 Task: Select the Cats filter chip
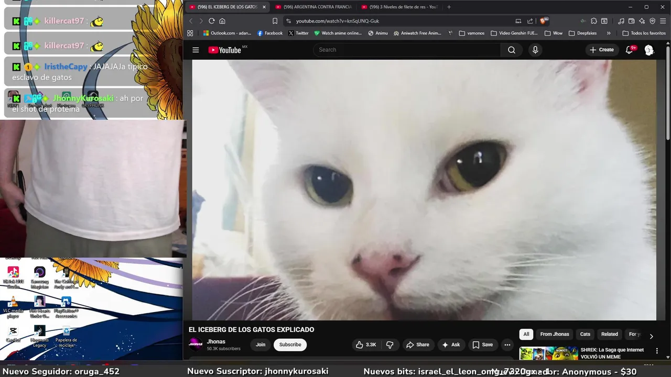point(585,334)
